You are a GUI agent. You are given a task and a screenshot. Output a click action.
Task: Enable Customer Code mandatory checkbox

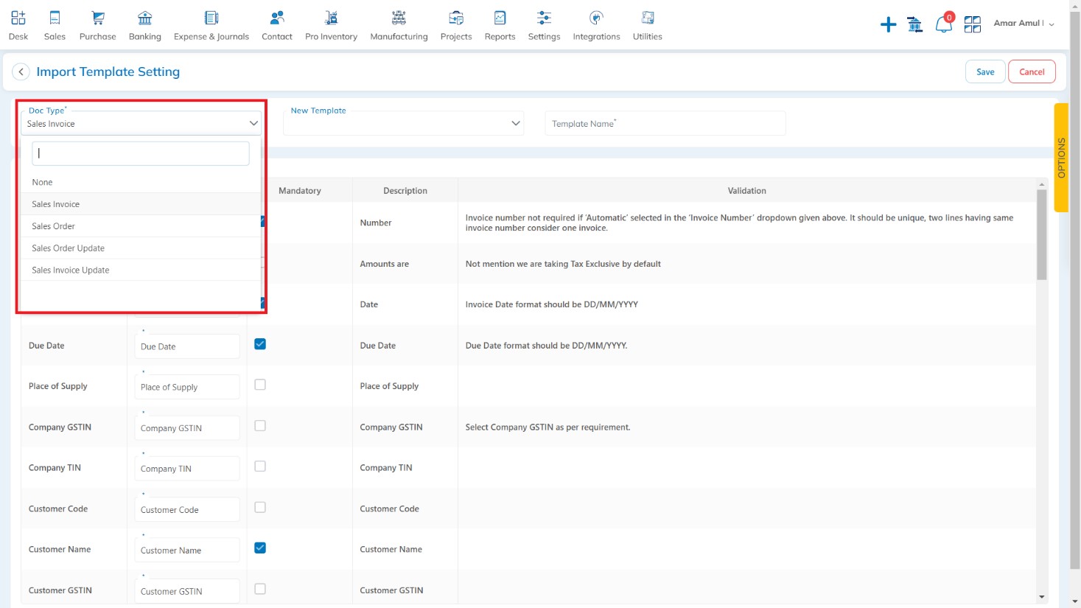260,508
